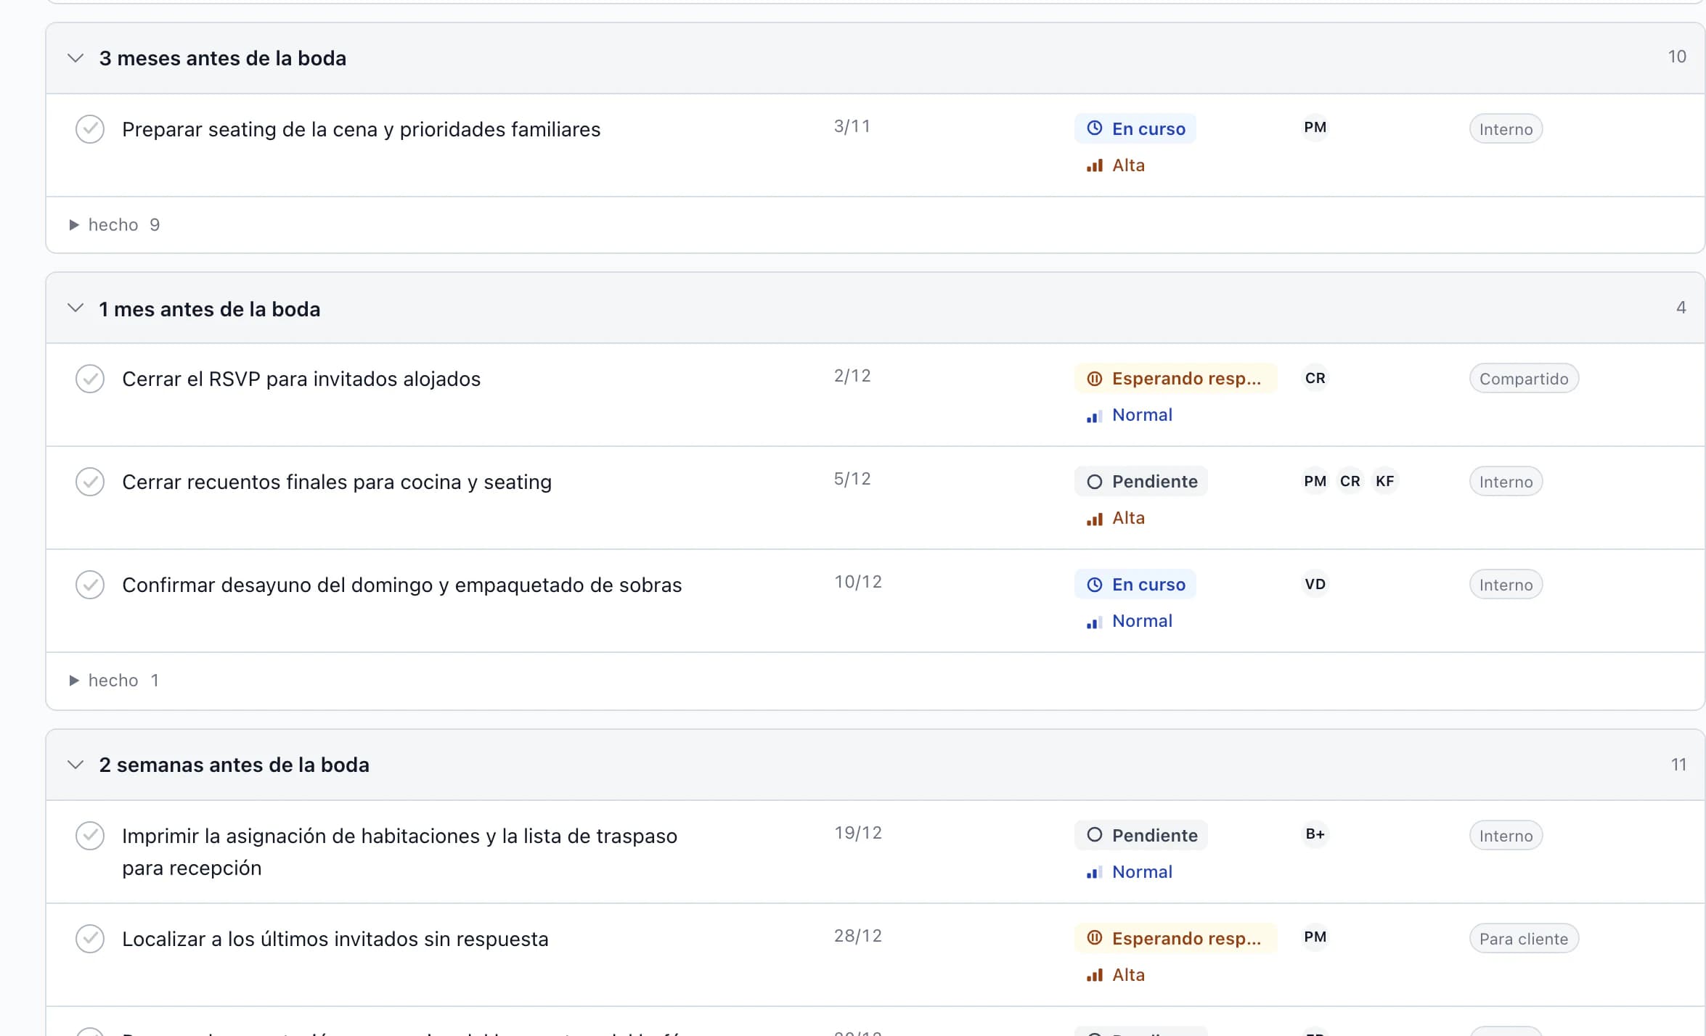Collapse the '3 meses antes de la boda' section
1706x1036 pixels.
click(75, 58)
